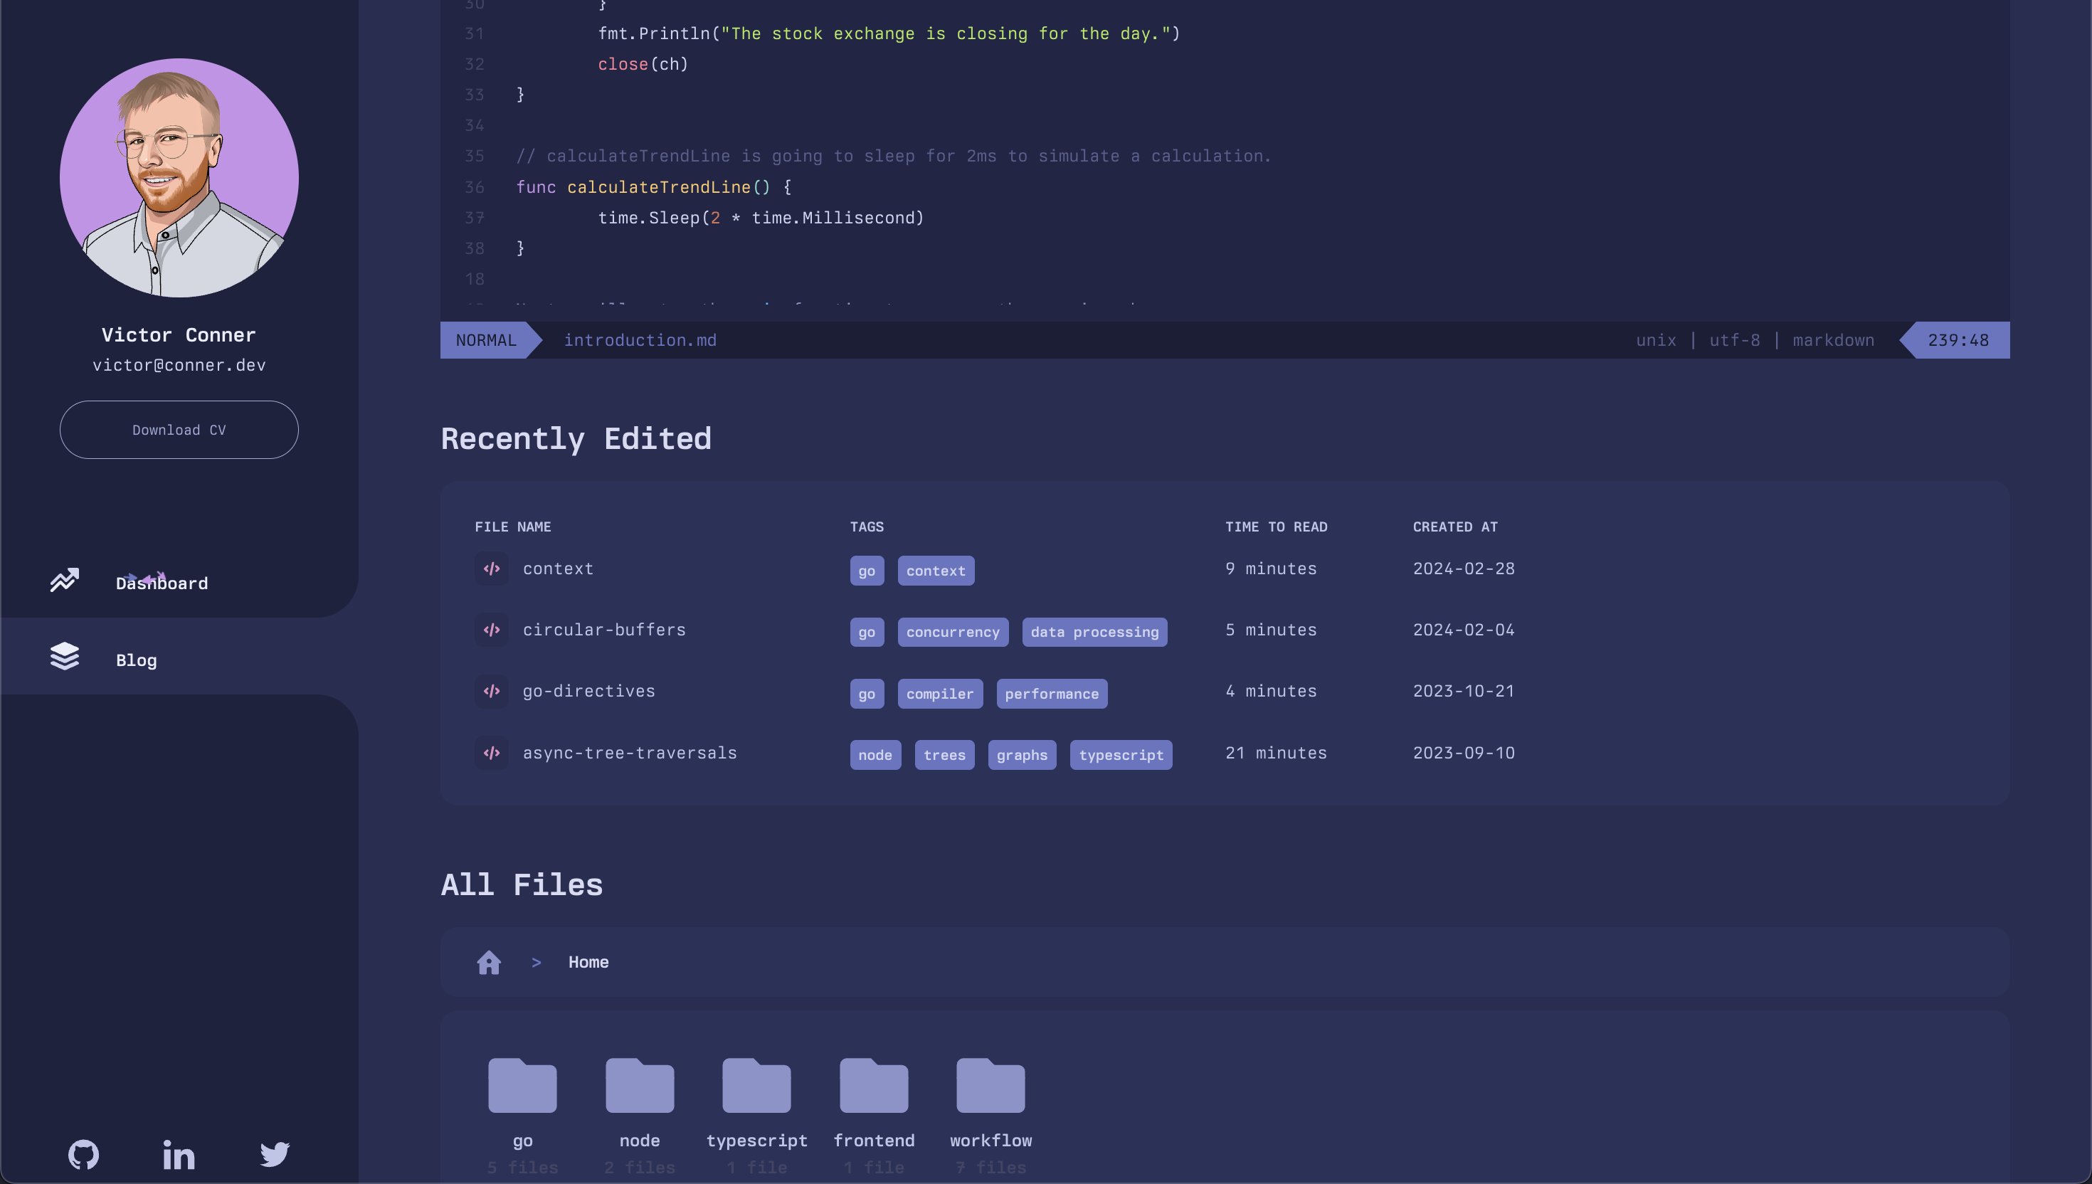The width and height of the screenshot is (2092, 1184).
Task: Select the Dashboard menu item
Action: pyautogui.click(x=161, y=582)
